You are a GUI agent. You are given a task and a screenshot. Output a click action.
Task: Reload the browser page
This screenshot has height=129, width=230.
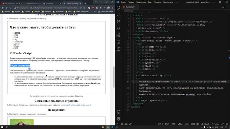pos(10,8)
